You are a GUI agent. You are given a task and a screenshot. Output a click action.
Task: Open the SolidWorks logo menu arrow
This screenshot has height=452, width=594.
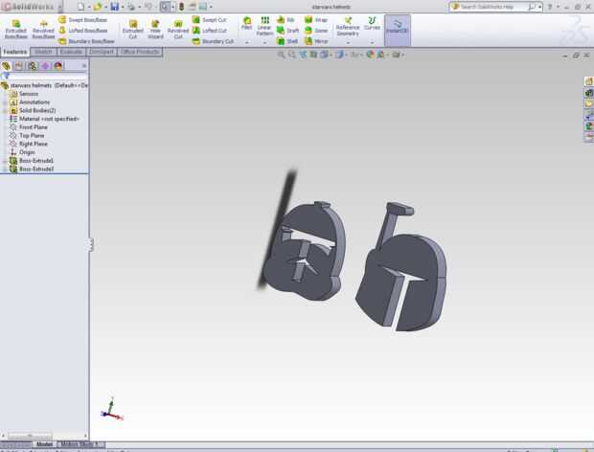point(60,7)
